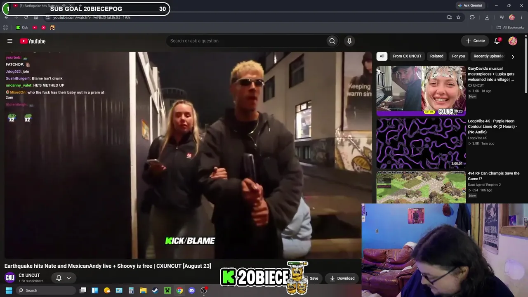The height and width of the screenshot is (297, 528).
Task: Reload the page in Chrome
Action: coord(26,17)
